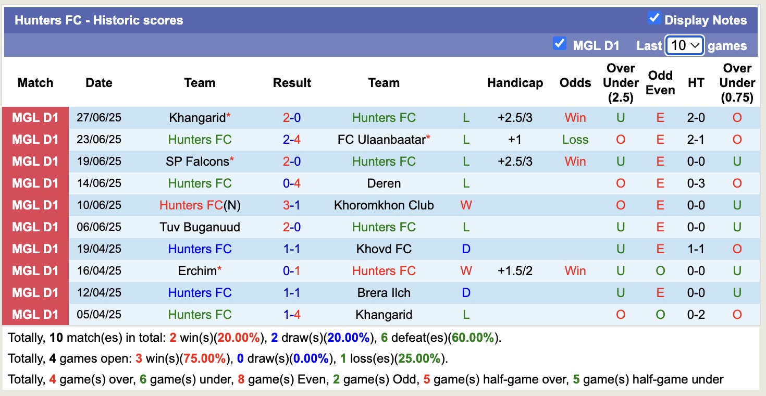Open Khoromkhon Club team page
766x396 pixels.
click(x=384, y=205)
